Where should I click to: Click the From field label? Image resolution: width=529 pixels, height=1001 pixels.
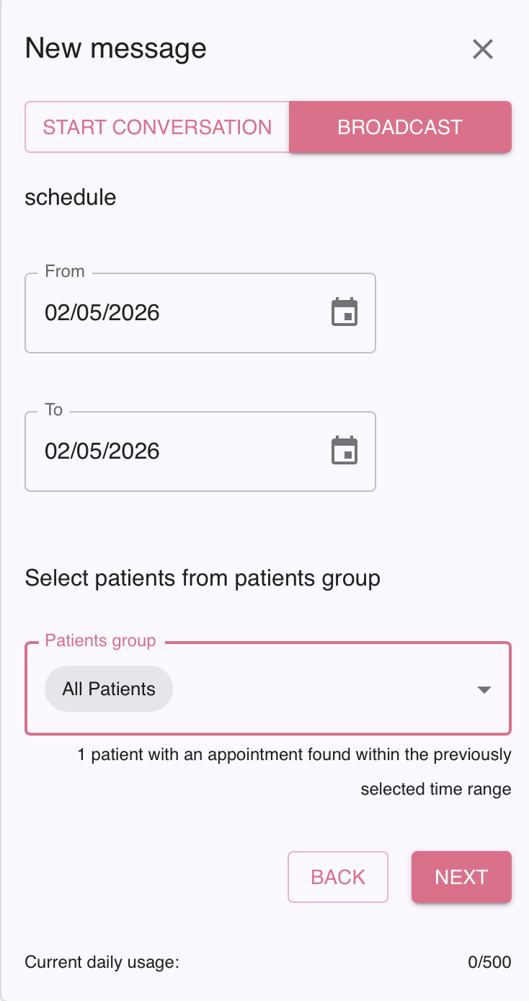click(x=65, y=271)
